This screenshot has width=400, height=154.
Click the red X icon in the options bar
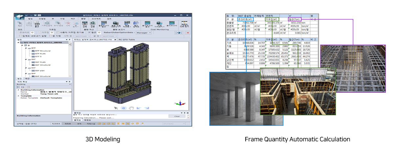pyautogui.click(x=188, y=33)
